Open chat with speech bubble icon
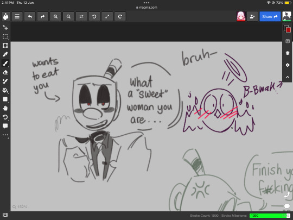Screen dimensions: 293x220 tap(287, 206)
